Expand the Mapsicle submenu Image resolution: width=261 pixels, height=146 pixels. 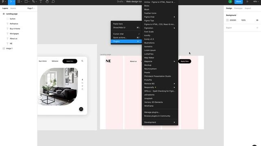[x=174, y=61]
